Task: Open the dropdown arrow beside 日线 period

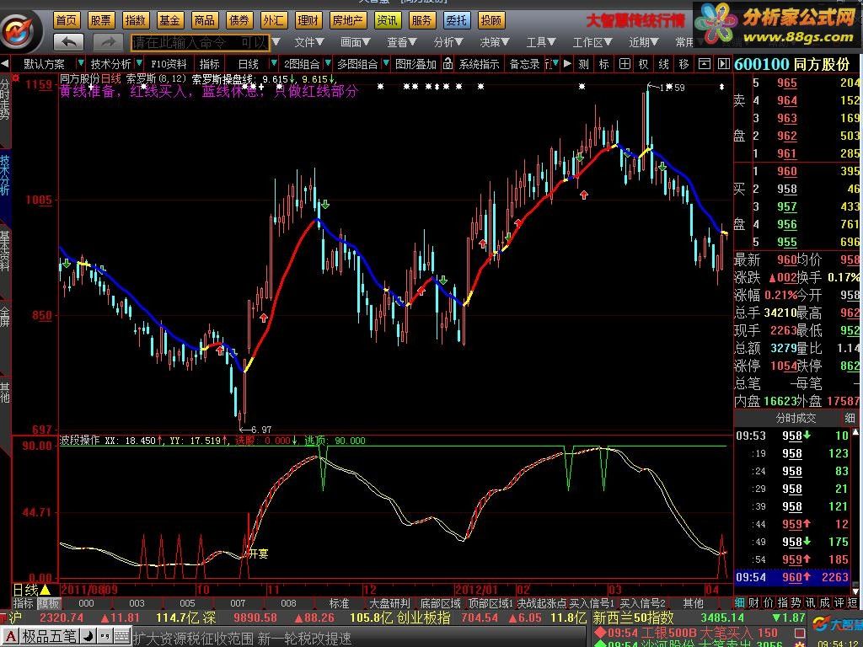Action: click(x=273, y=62)
